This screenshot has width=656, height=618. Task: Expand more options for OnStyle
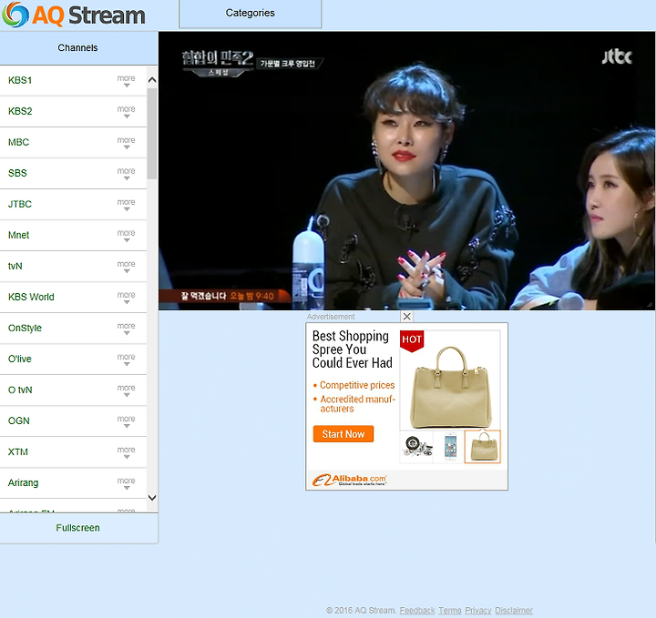pyautogui.click(x=127, y=329)
